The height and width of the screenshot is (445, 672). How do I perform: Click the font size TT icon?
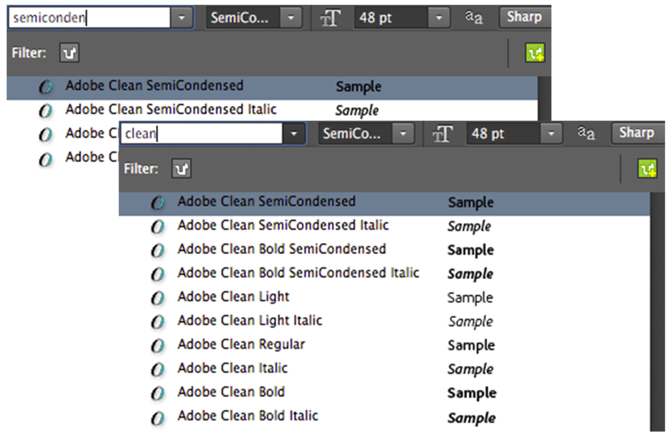(x=330, y=17)
